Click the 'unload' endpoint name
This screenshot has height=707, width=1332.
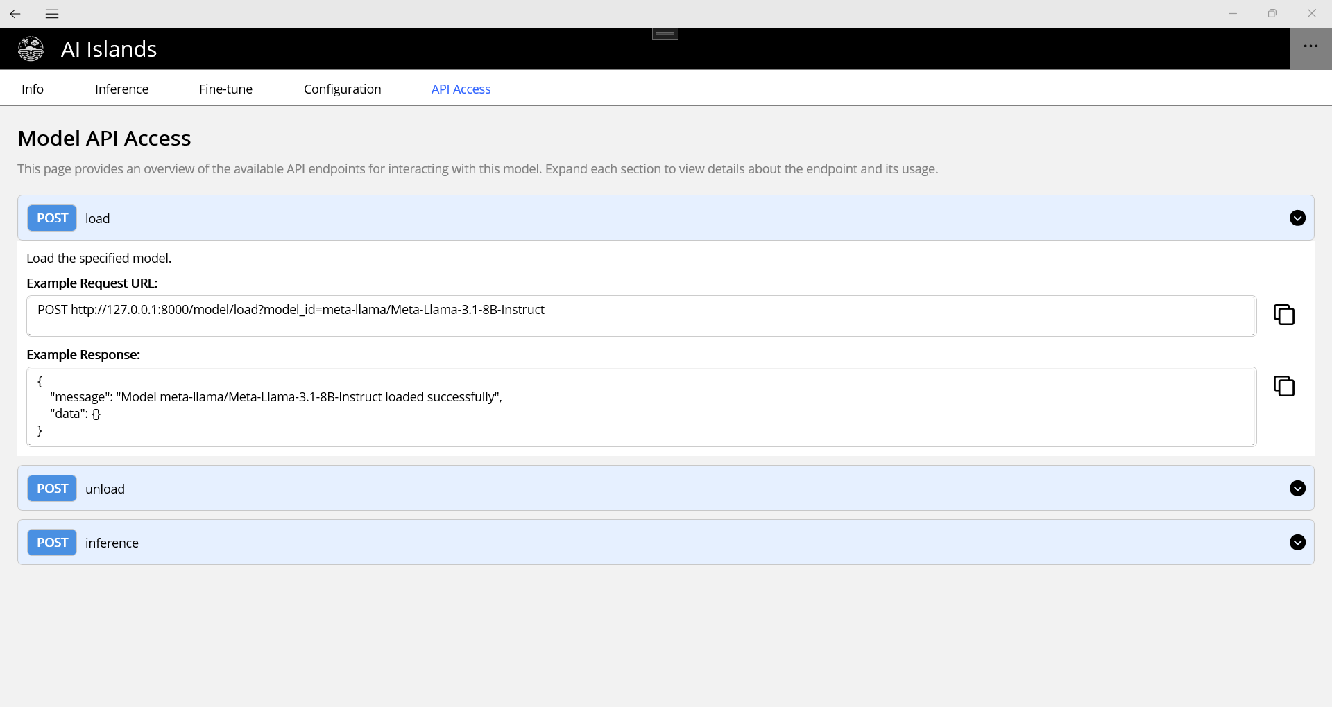105,489
